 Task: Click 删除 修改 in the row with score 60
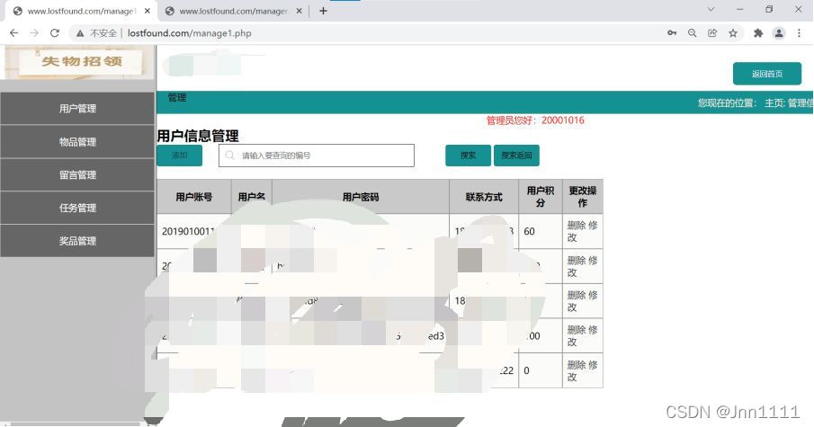(582, 231)
